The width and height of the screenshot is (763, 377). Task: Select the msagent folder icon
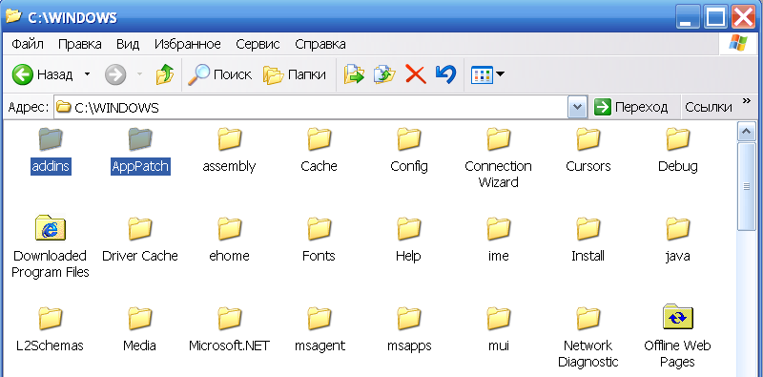pyautogui.click(x=320, y=319)
